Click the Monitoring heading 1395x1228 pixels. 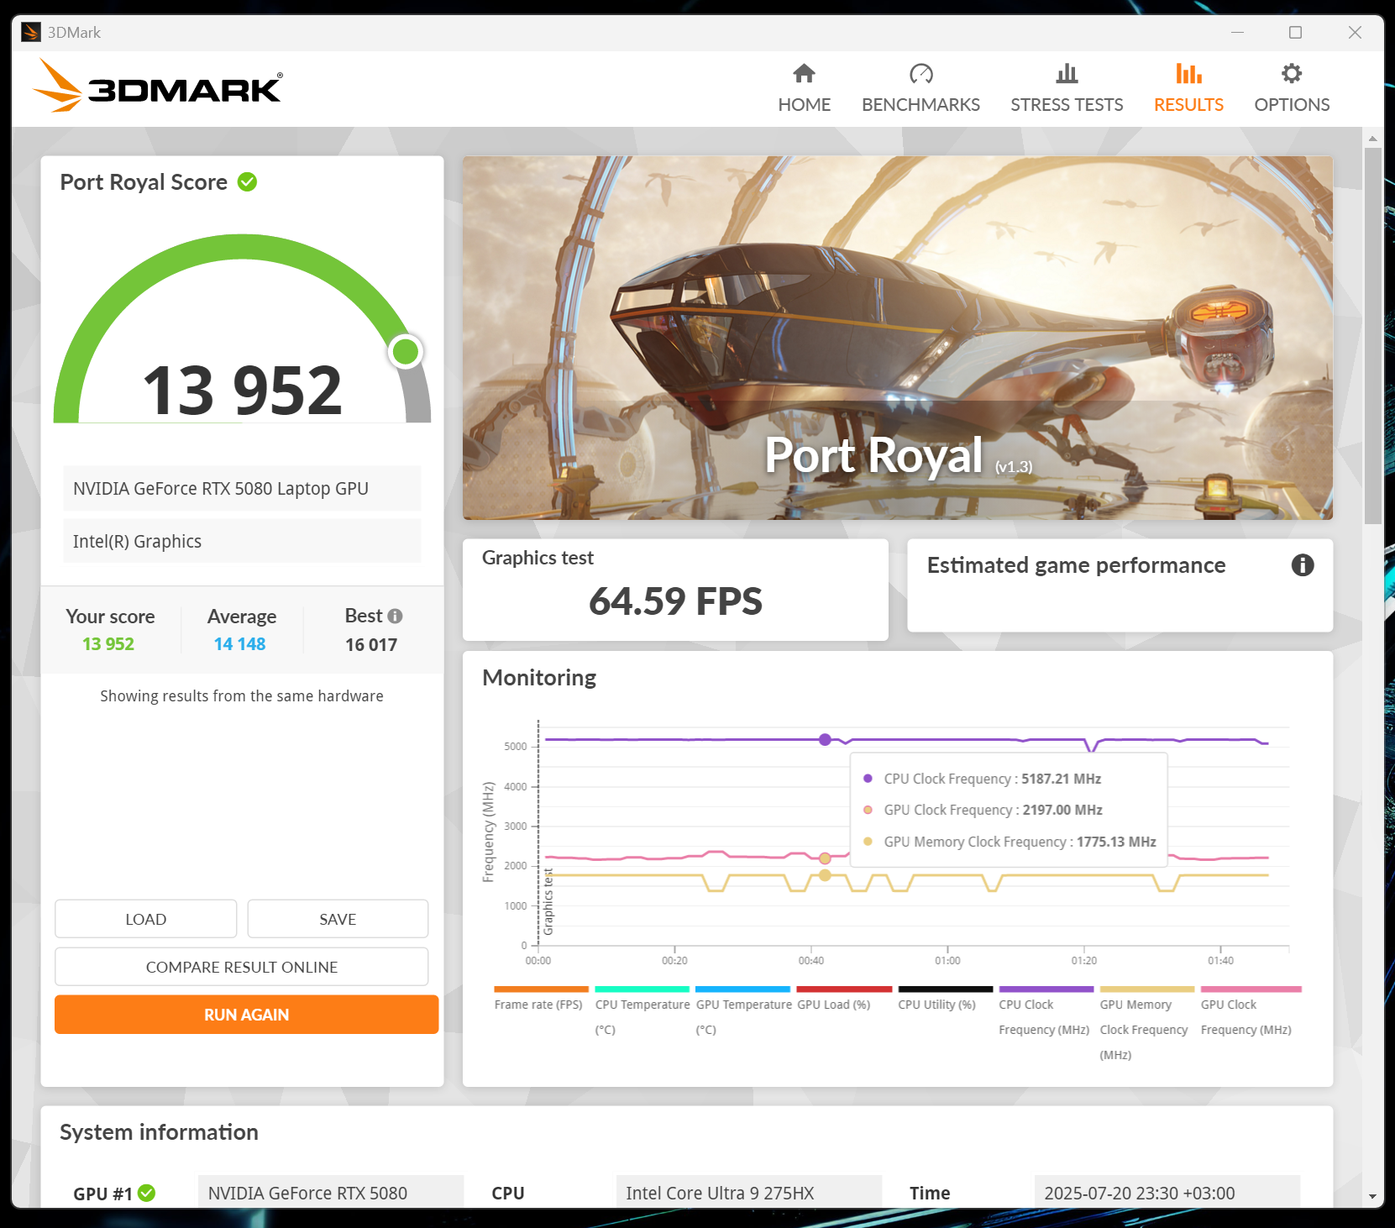pyautogui.click(x=539, y=678)
